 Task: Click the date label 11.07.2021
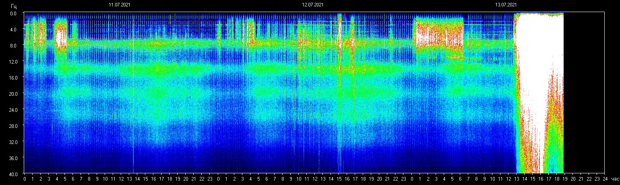coord(119,5)
